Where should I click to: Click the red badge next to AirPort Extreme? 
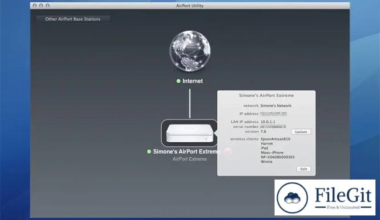click(x=228, y=152)
